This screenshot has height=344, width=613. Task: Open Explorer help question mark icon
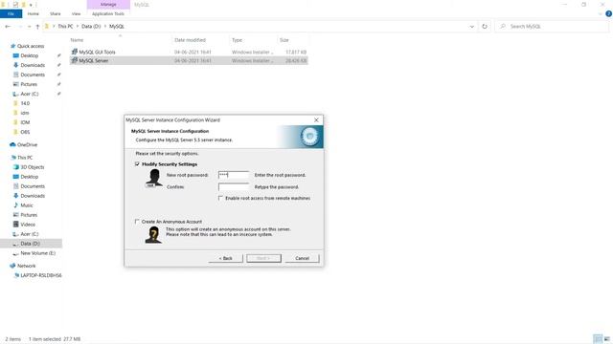[608, 13]
